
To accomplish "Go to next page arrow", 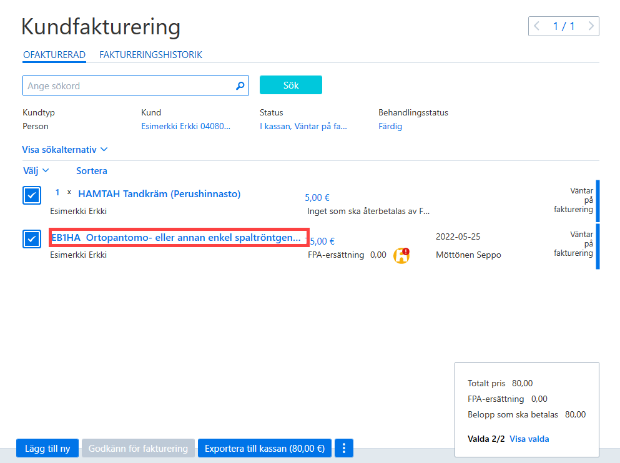I will [x=591, y=26].
